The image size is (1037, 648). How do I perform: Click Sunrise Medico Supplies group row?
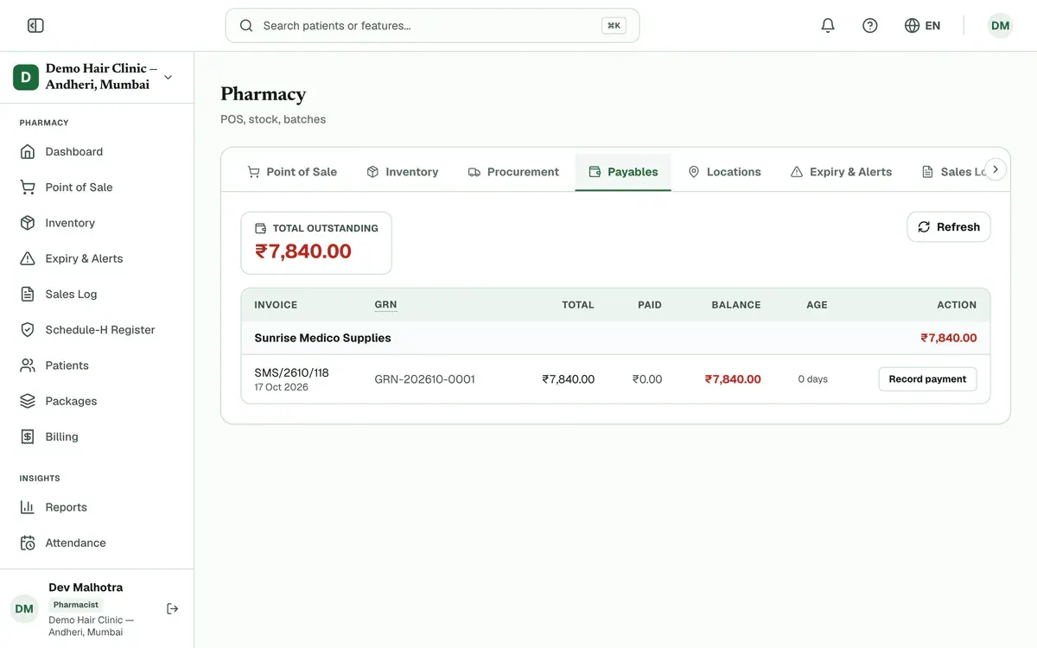tap(615, 338)
